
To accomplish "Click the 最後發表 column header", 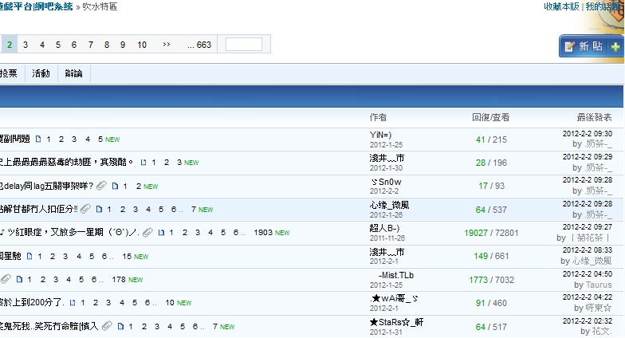I will 594,117.
